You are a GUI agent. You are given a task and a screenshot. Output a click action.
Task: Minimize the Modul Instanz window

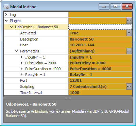104,6
